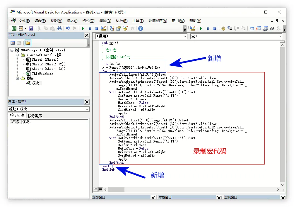Open the Project Explorer icon
The image size is (294, 207).
112,28
